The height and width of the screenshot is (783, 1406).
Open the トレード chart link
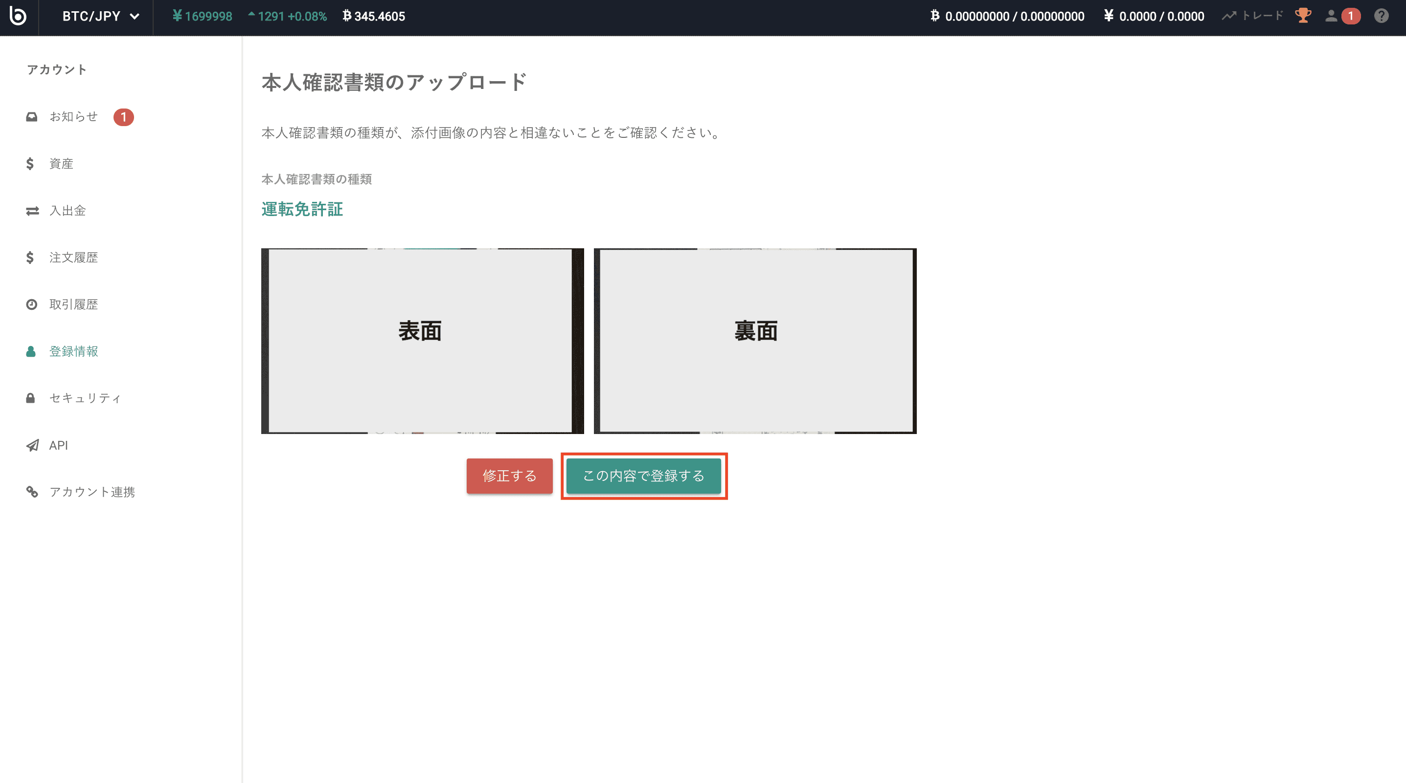point(1252,16)
